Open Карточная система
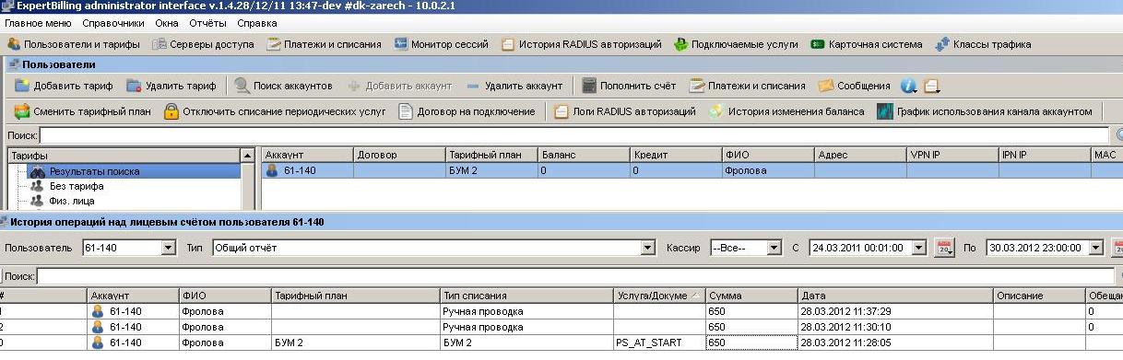The image size is (1123, 360). [867, 43]
